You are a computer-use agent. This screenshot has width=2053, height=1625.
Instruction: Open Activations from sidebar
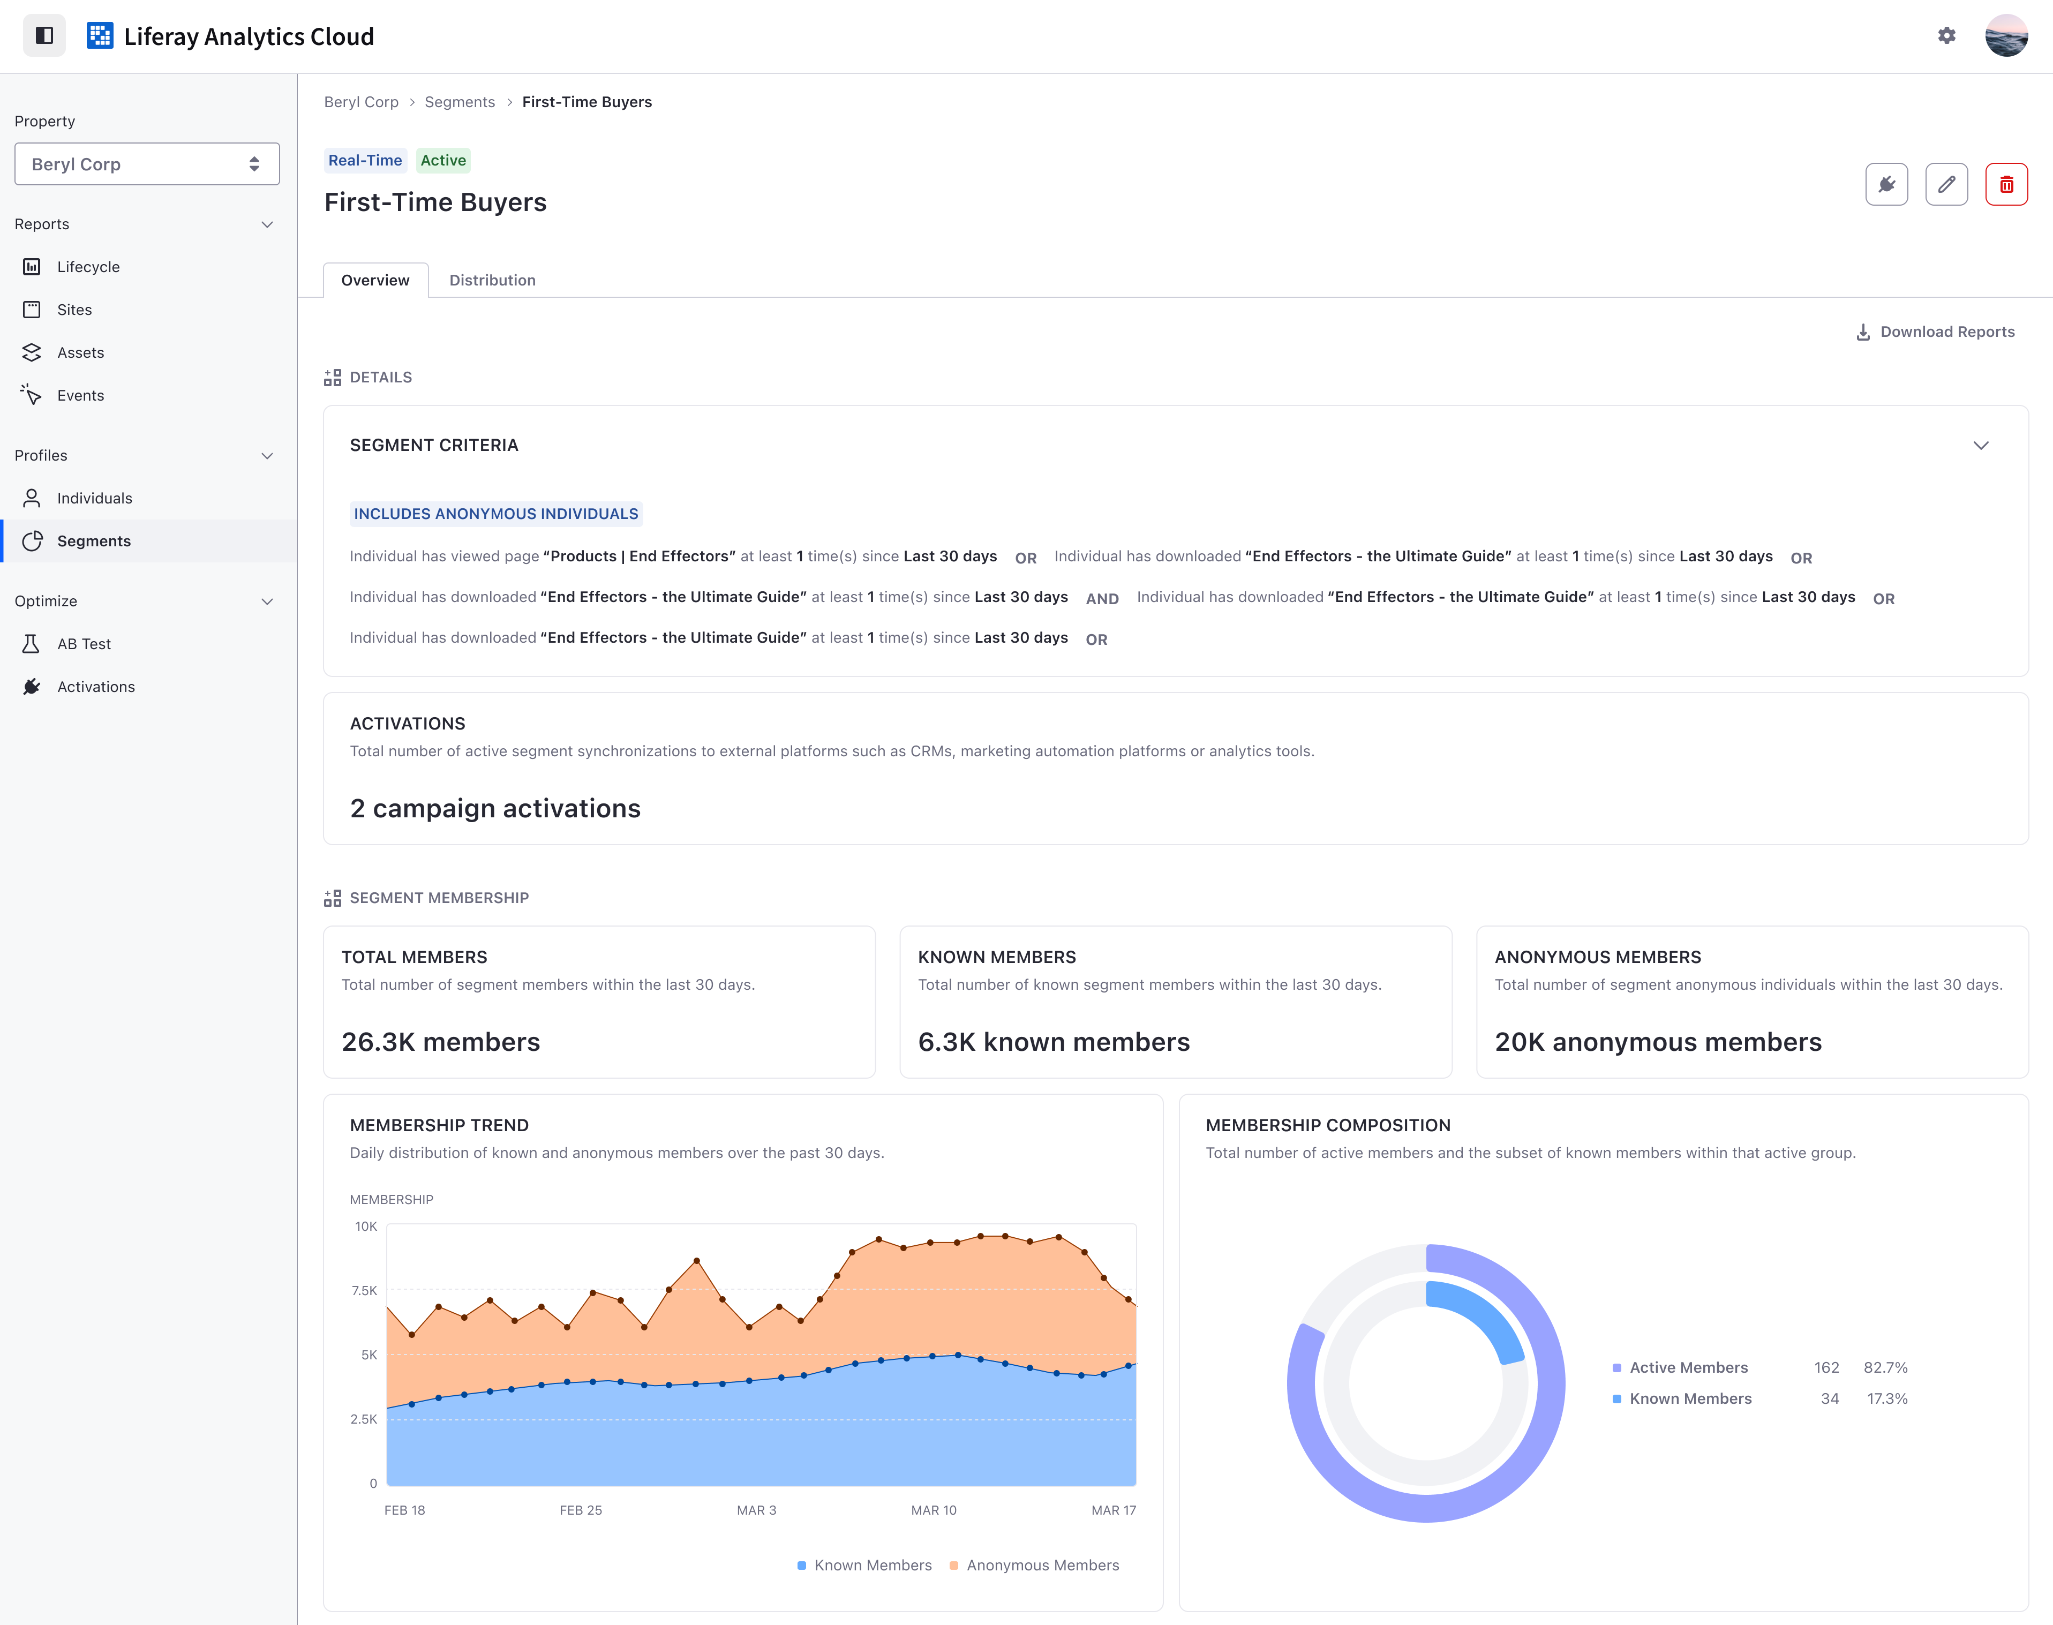coord(95,687)
